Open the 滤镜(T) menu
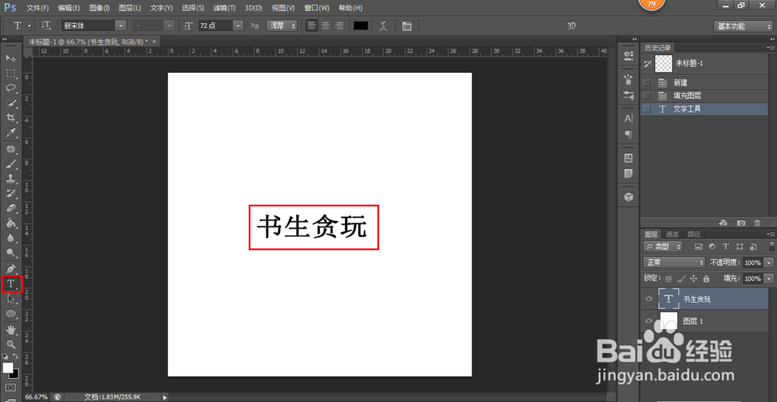This screenshot has height=402, width=777. (x=224, y=8)
